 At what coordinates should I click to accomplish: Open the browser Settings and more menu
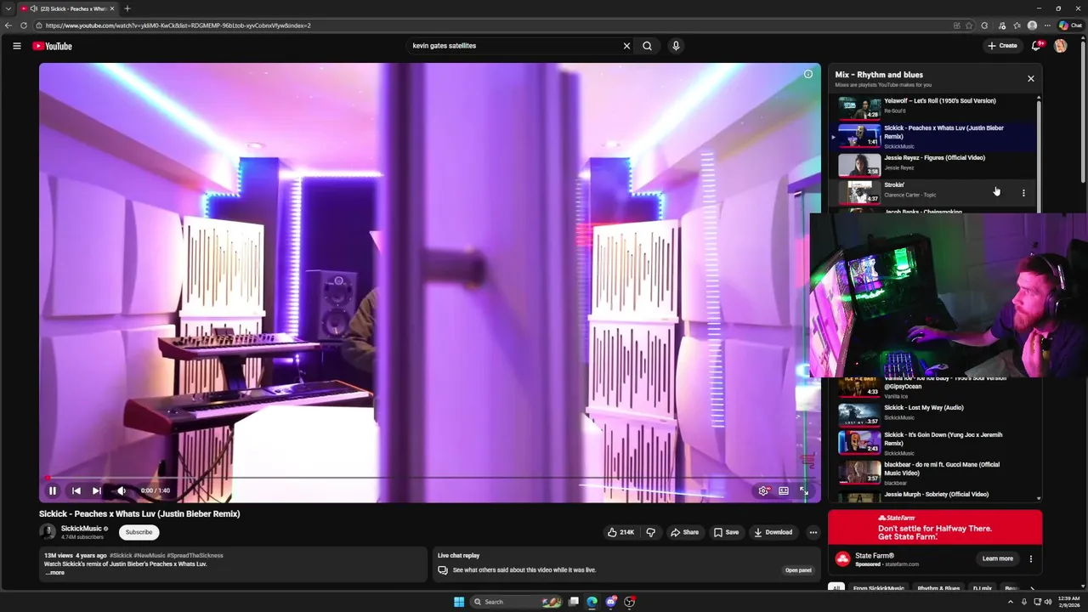click(x=1048, y=25)
